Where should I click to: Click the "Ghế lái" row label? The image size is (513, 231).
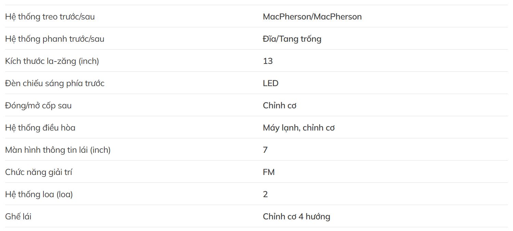click(18, 217)
